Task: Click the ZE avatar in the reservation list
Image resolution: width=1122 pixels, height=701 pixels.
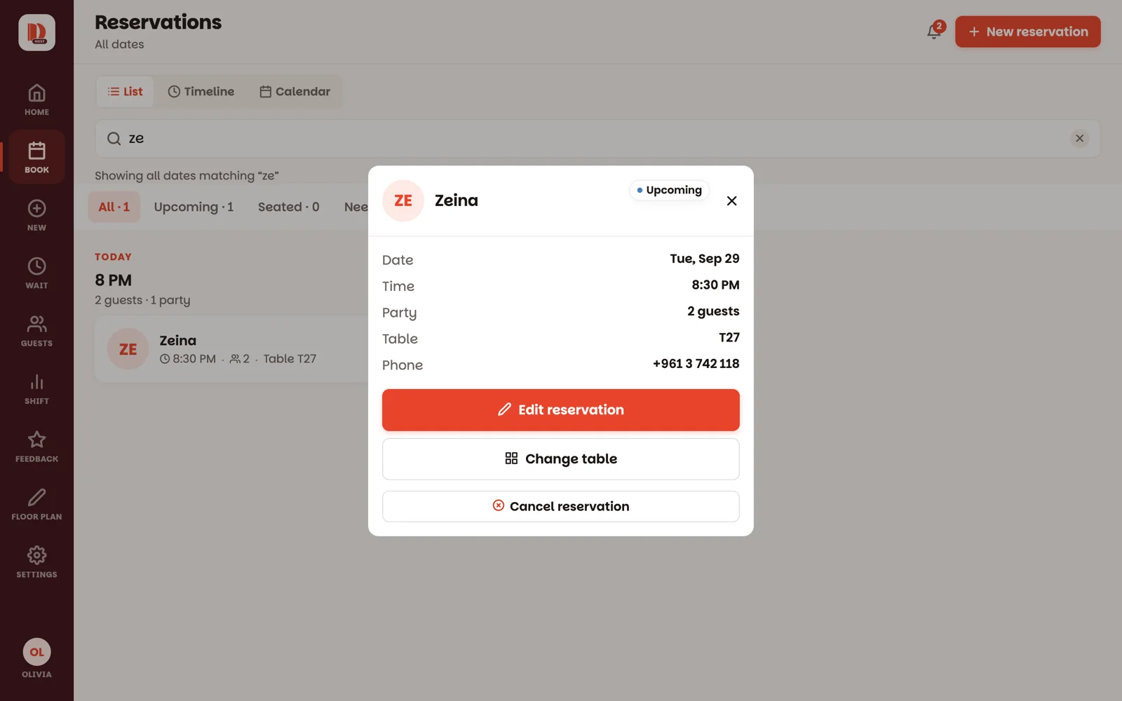Action: point(128,349)
